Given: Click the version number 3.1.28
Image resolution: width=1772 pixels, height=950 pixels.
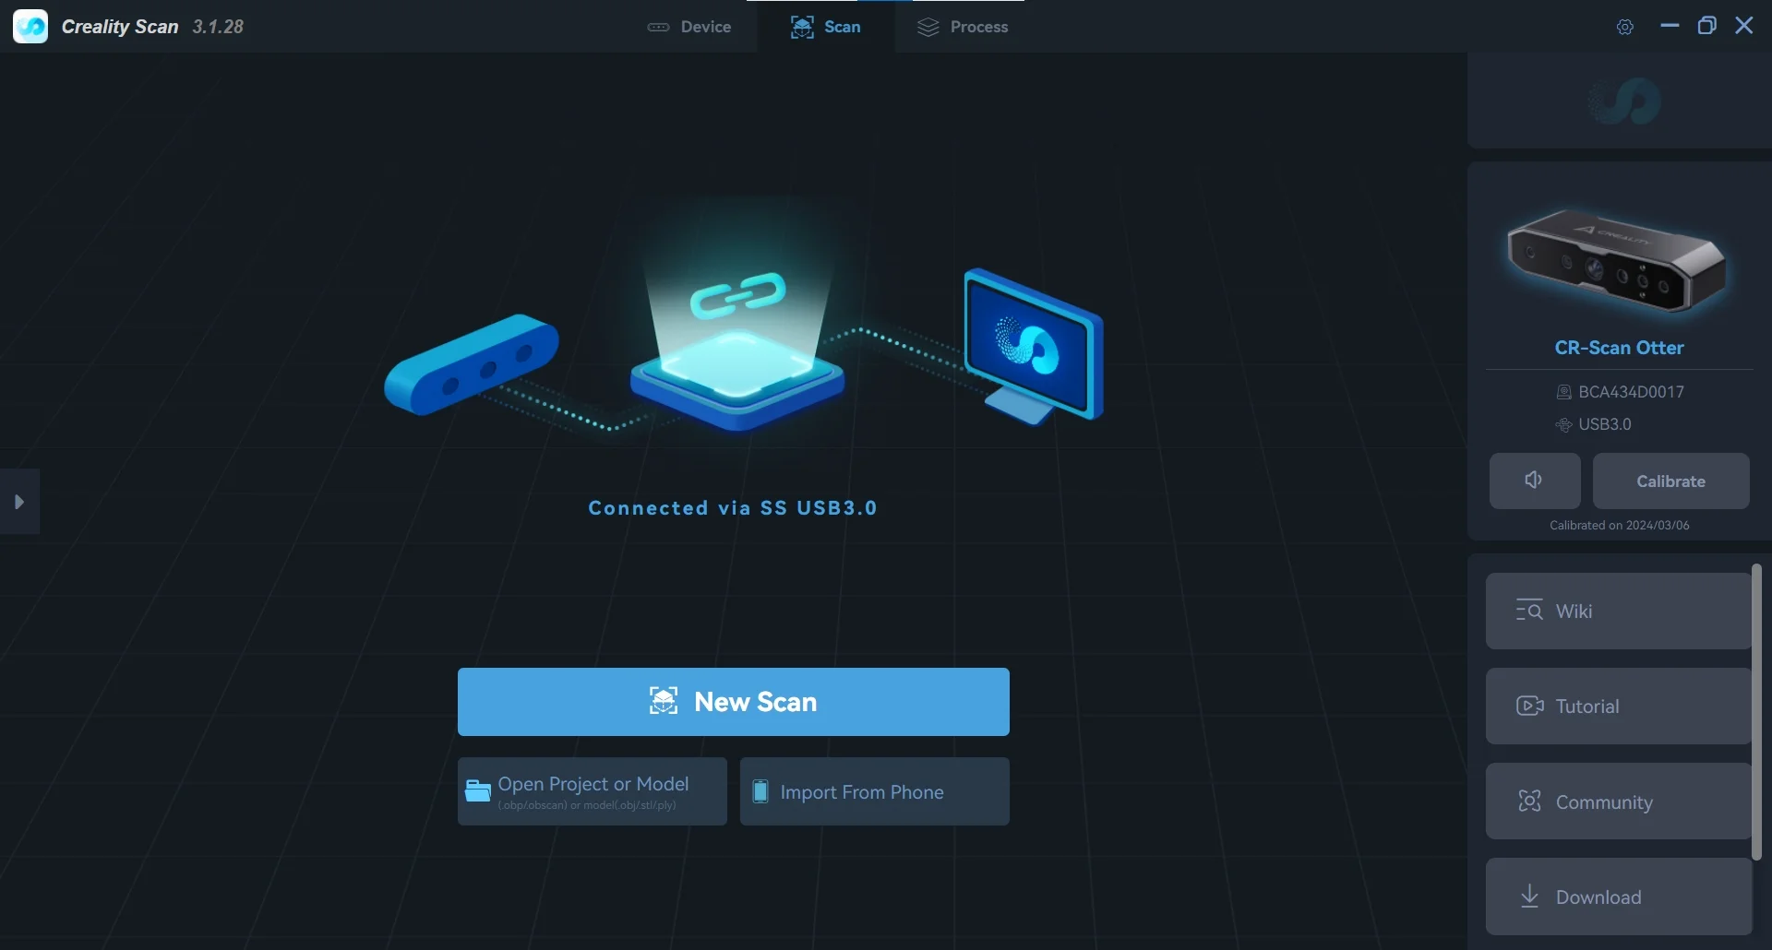Looking at the screenshot, I should 218,27.
